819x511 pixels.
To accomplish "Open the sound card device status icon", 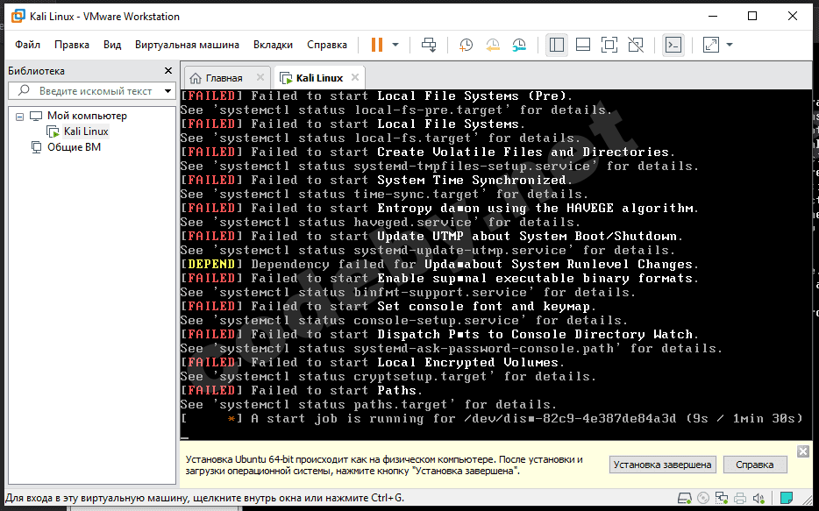I will coord(758,498).
